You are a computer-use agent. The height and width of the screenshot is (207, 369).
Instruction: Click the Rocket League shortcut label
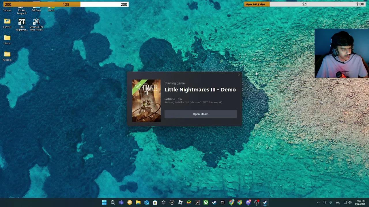(x=22, y=12)
